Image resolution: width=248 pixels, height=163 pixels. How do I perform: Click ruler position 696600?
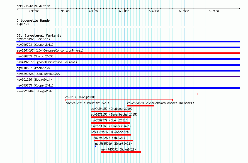coord(64,11)
